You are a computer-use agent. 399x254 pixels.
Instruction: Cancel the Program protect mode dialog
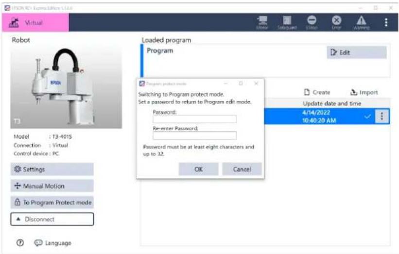pos(242,169)
